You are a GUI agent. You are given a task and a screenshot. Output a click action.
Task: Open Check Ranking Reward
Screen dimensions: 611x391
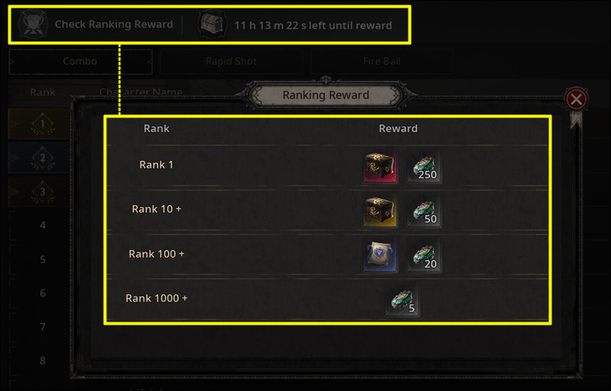point(114,24)
